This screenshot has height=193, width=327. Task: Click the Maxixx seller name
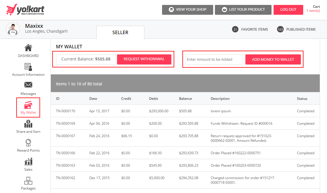pos(34,26)
